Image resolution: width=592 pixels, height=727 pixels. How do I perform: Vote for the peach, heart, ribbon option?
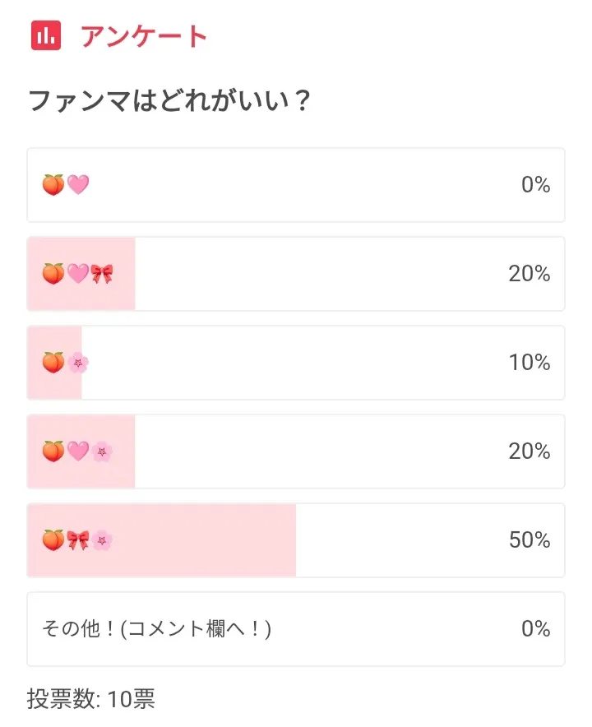pos(296,274)
